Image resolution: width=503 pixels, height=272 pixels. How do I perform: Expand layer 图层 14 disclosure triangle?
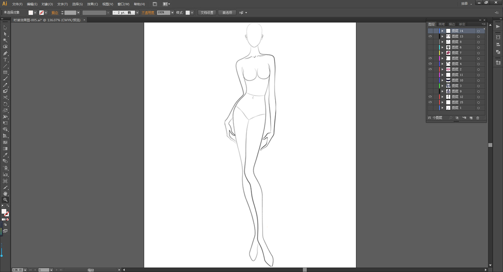tap(442, 31)
